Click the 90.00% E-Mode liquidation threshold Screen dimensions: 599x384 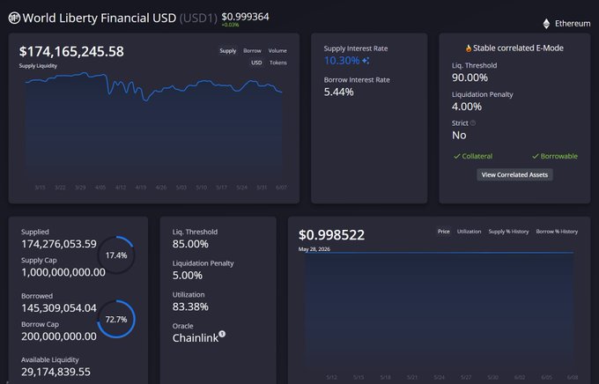point(470,78)
